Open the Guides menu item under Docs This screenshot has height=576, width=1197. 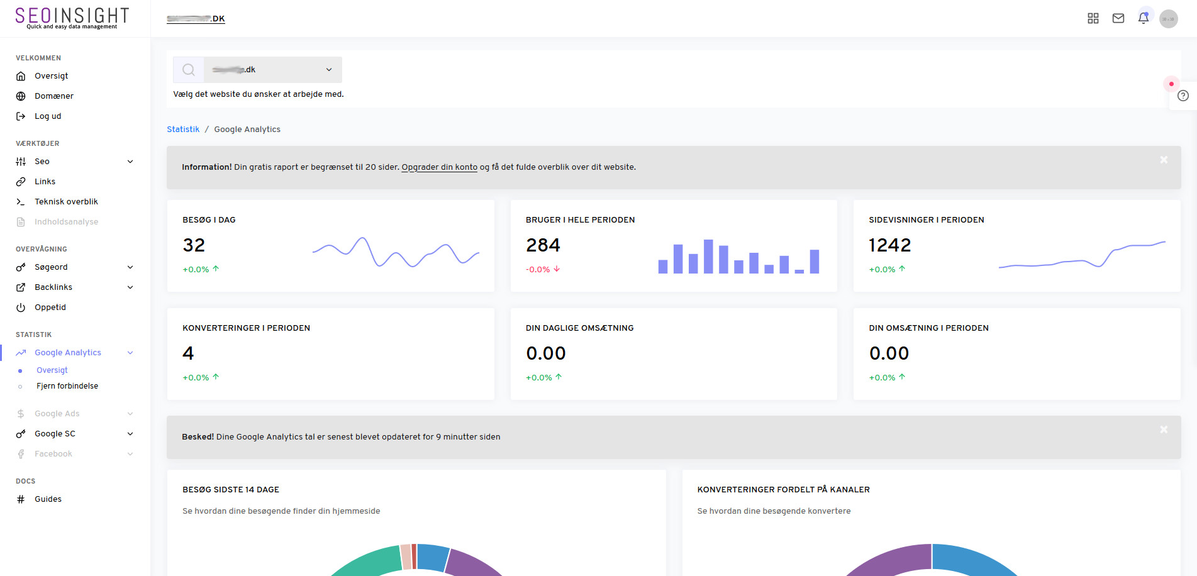click(x=48, y=499)
